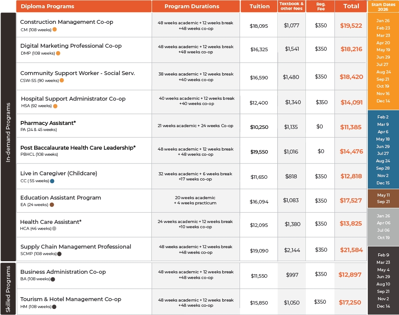Click the Program Durations column header
Screen dimensions: 399x315
point(192,7)
